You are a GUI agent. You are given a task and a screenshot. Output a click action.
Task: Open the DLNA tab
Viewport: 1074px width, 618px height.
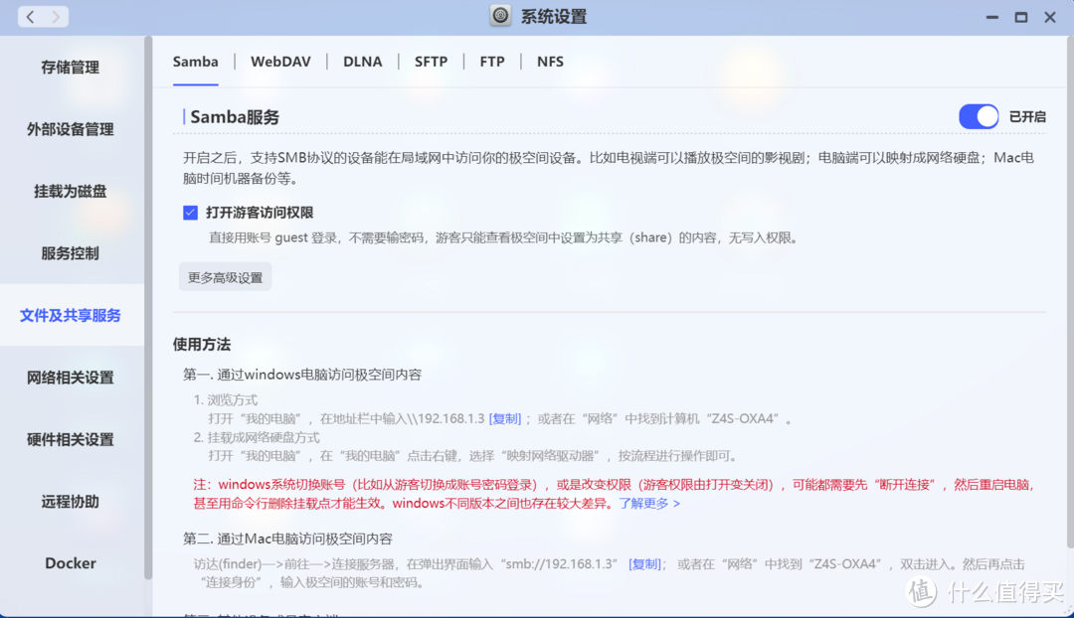click(x=362, y=62)
